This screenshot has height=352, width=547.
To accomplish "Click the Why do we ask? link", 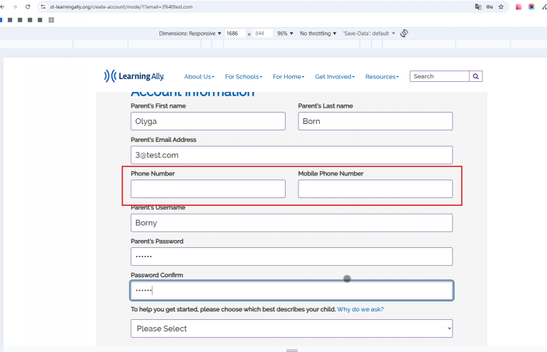I will click(360, 309).
